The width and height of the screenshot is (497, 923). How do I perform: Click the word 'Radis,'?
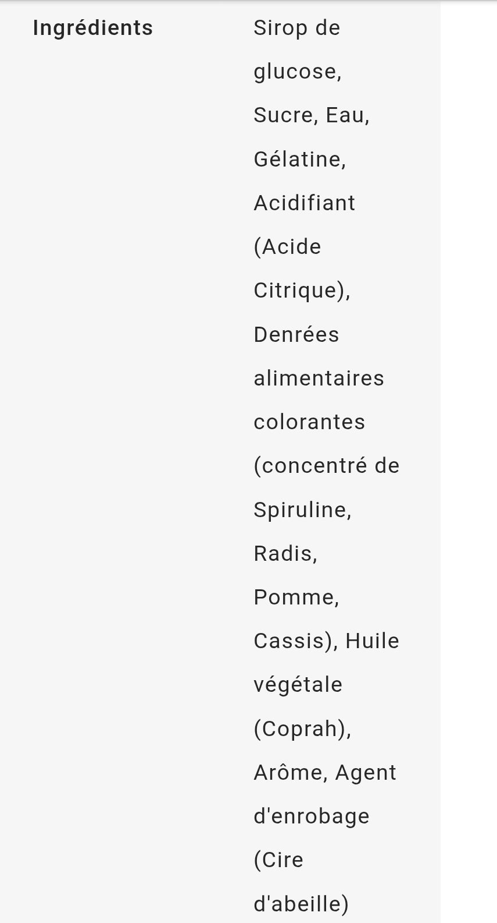pos(285,554)
